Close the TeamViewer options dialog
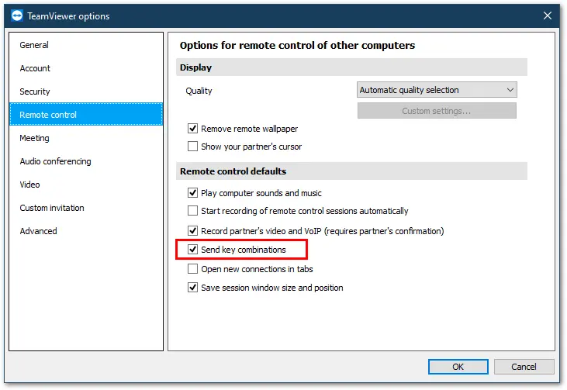The width and height of the screenshot is (567, 390). click(547, 16)
